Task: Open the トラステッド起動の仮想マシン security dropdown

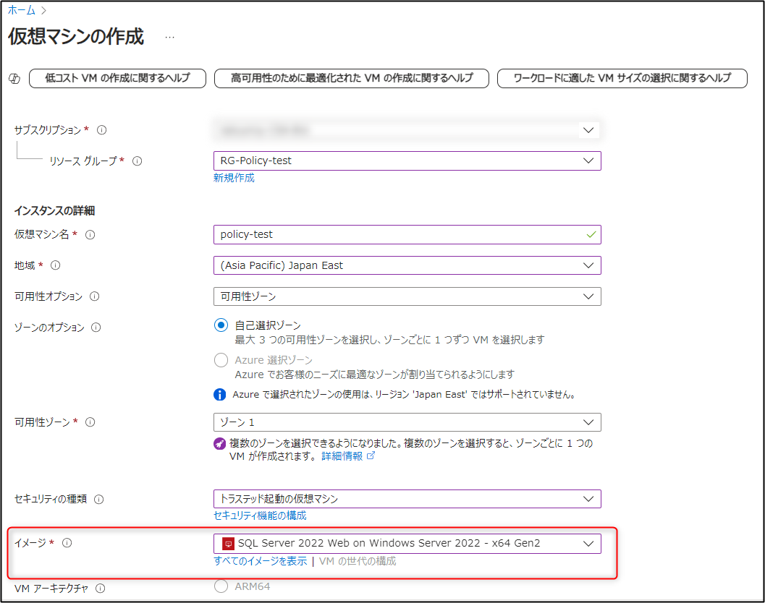Action: [407, 499]
